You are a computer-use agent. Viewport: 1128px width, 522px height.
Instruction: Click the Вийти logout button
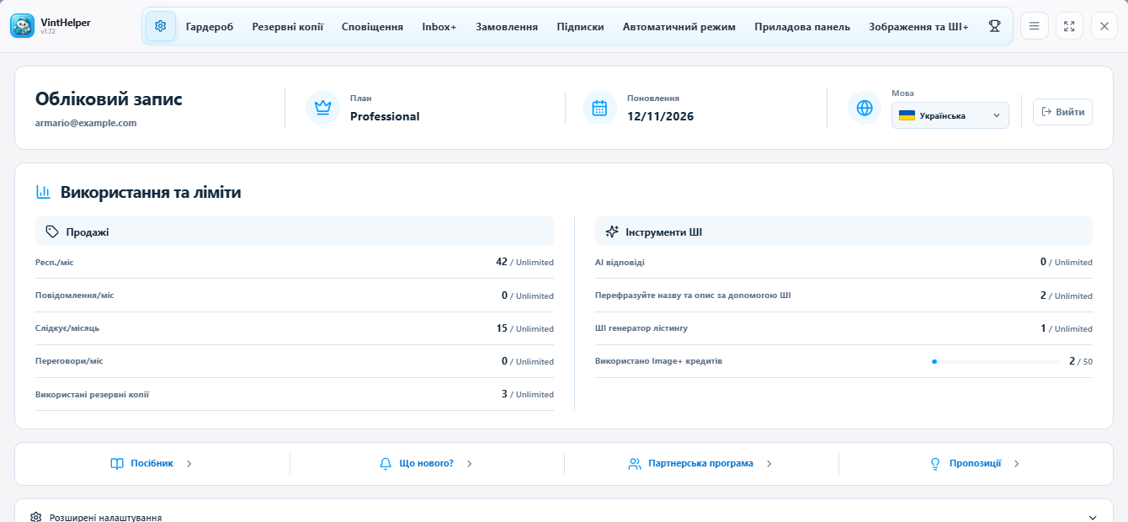tap(1062, 112)
